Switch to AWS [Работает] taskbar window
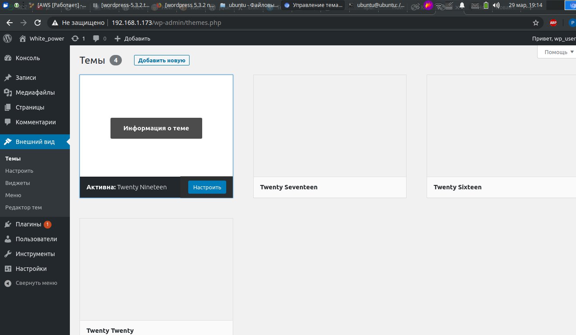This screenshot has width=576, height=335. click(x=58, y=6)
